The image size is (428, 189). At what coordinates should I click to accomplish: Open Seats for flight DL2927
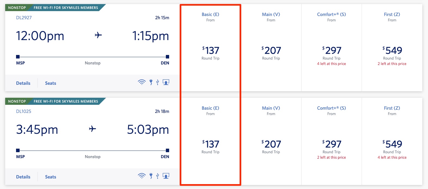tap(50, 83)
